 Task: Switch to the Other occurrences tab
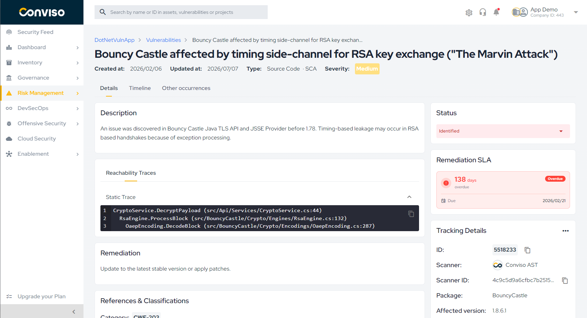tap(186, 88)
